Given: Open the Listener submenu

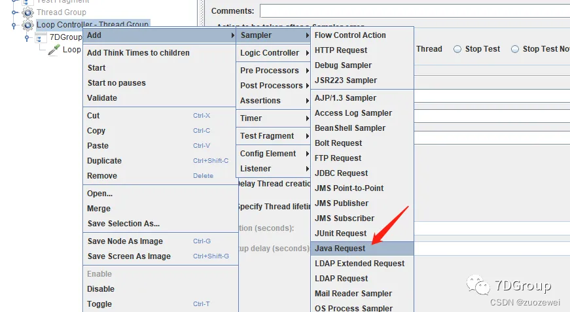Looking at the screenshot, I should [274, 169].
